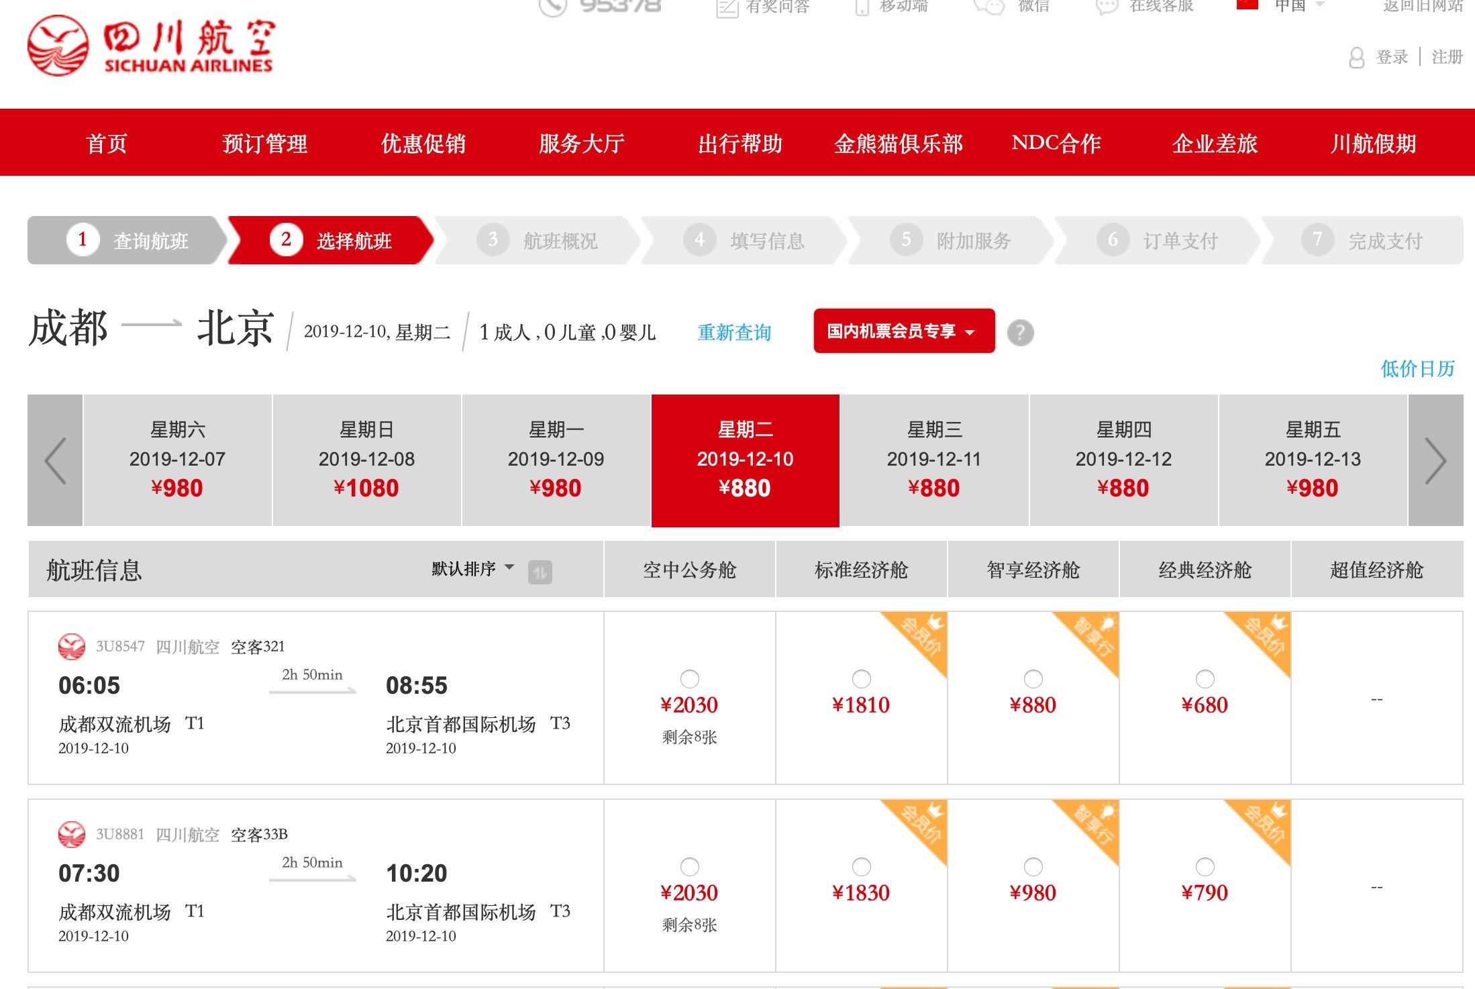Select ¥880 fare for flight 3U8547

coord(1033,679)
